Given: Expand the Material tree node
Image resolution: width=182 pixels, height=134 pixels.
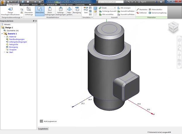Looking at the screenshot, I should point(4,37).
